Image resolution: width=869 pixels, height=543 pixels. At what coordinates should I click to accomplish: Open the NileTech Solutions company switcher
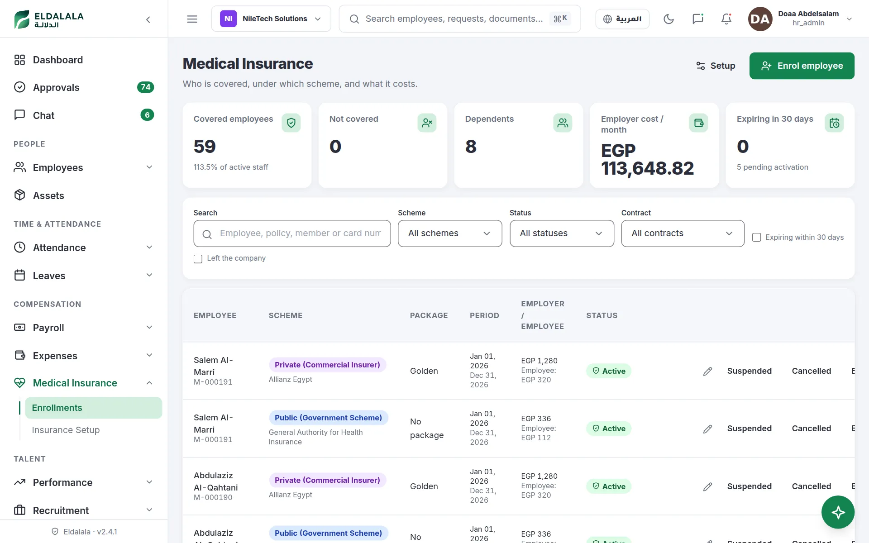(x=271, y=19)
